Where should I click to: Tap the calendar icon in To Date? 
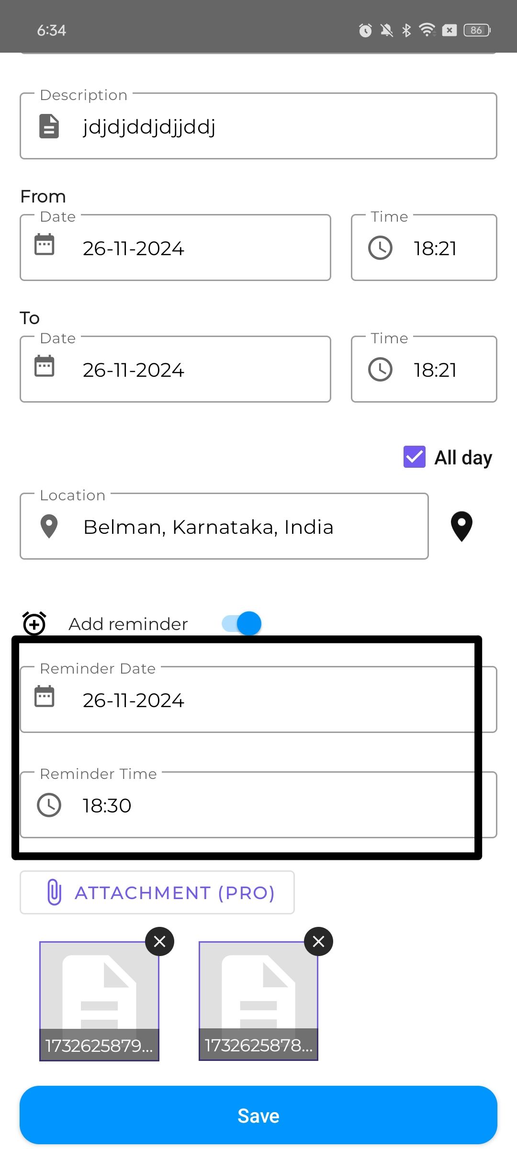[x=45, y=366]
